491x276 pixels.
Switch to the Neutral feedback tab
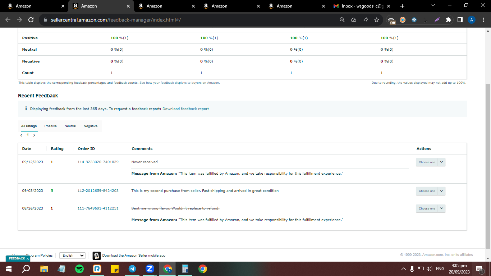tap(70, 126)
